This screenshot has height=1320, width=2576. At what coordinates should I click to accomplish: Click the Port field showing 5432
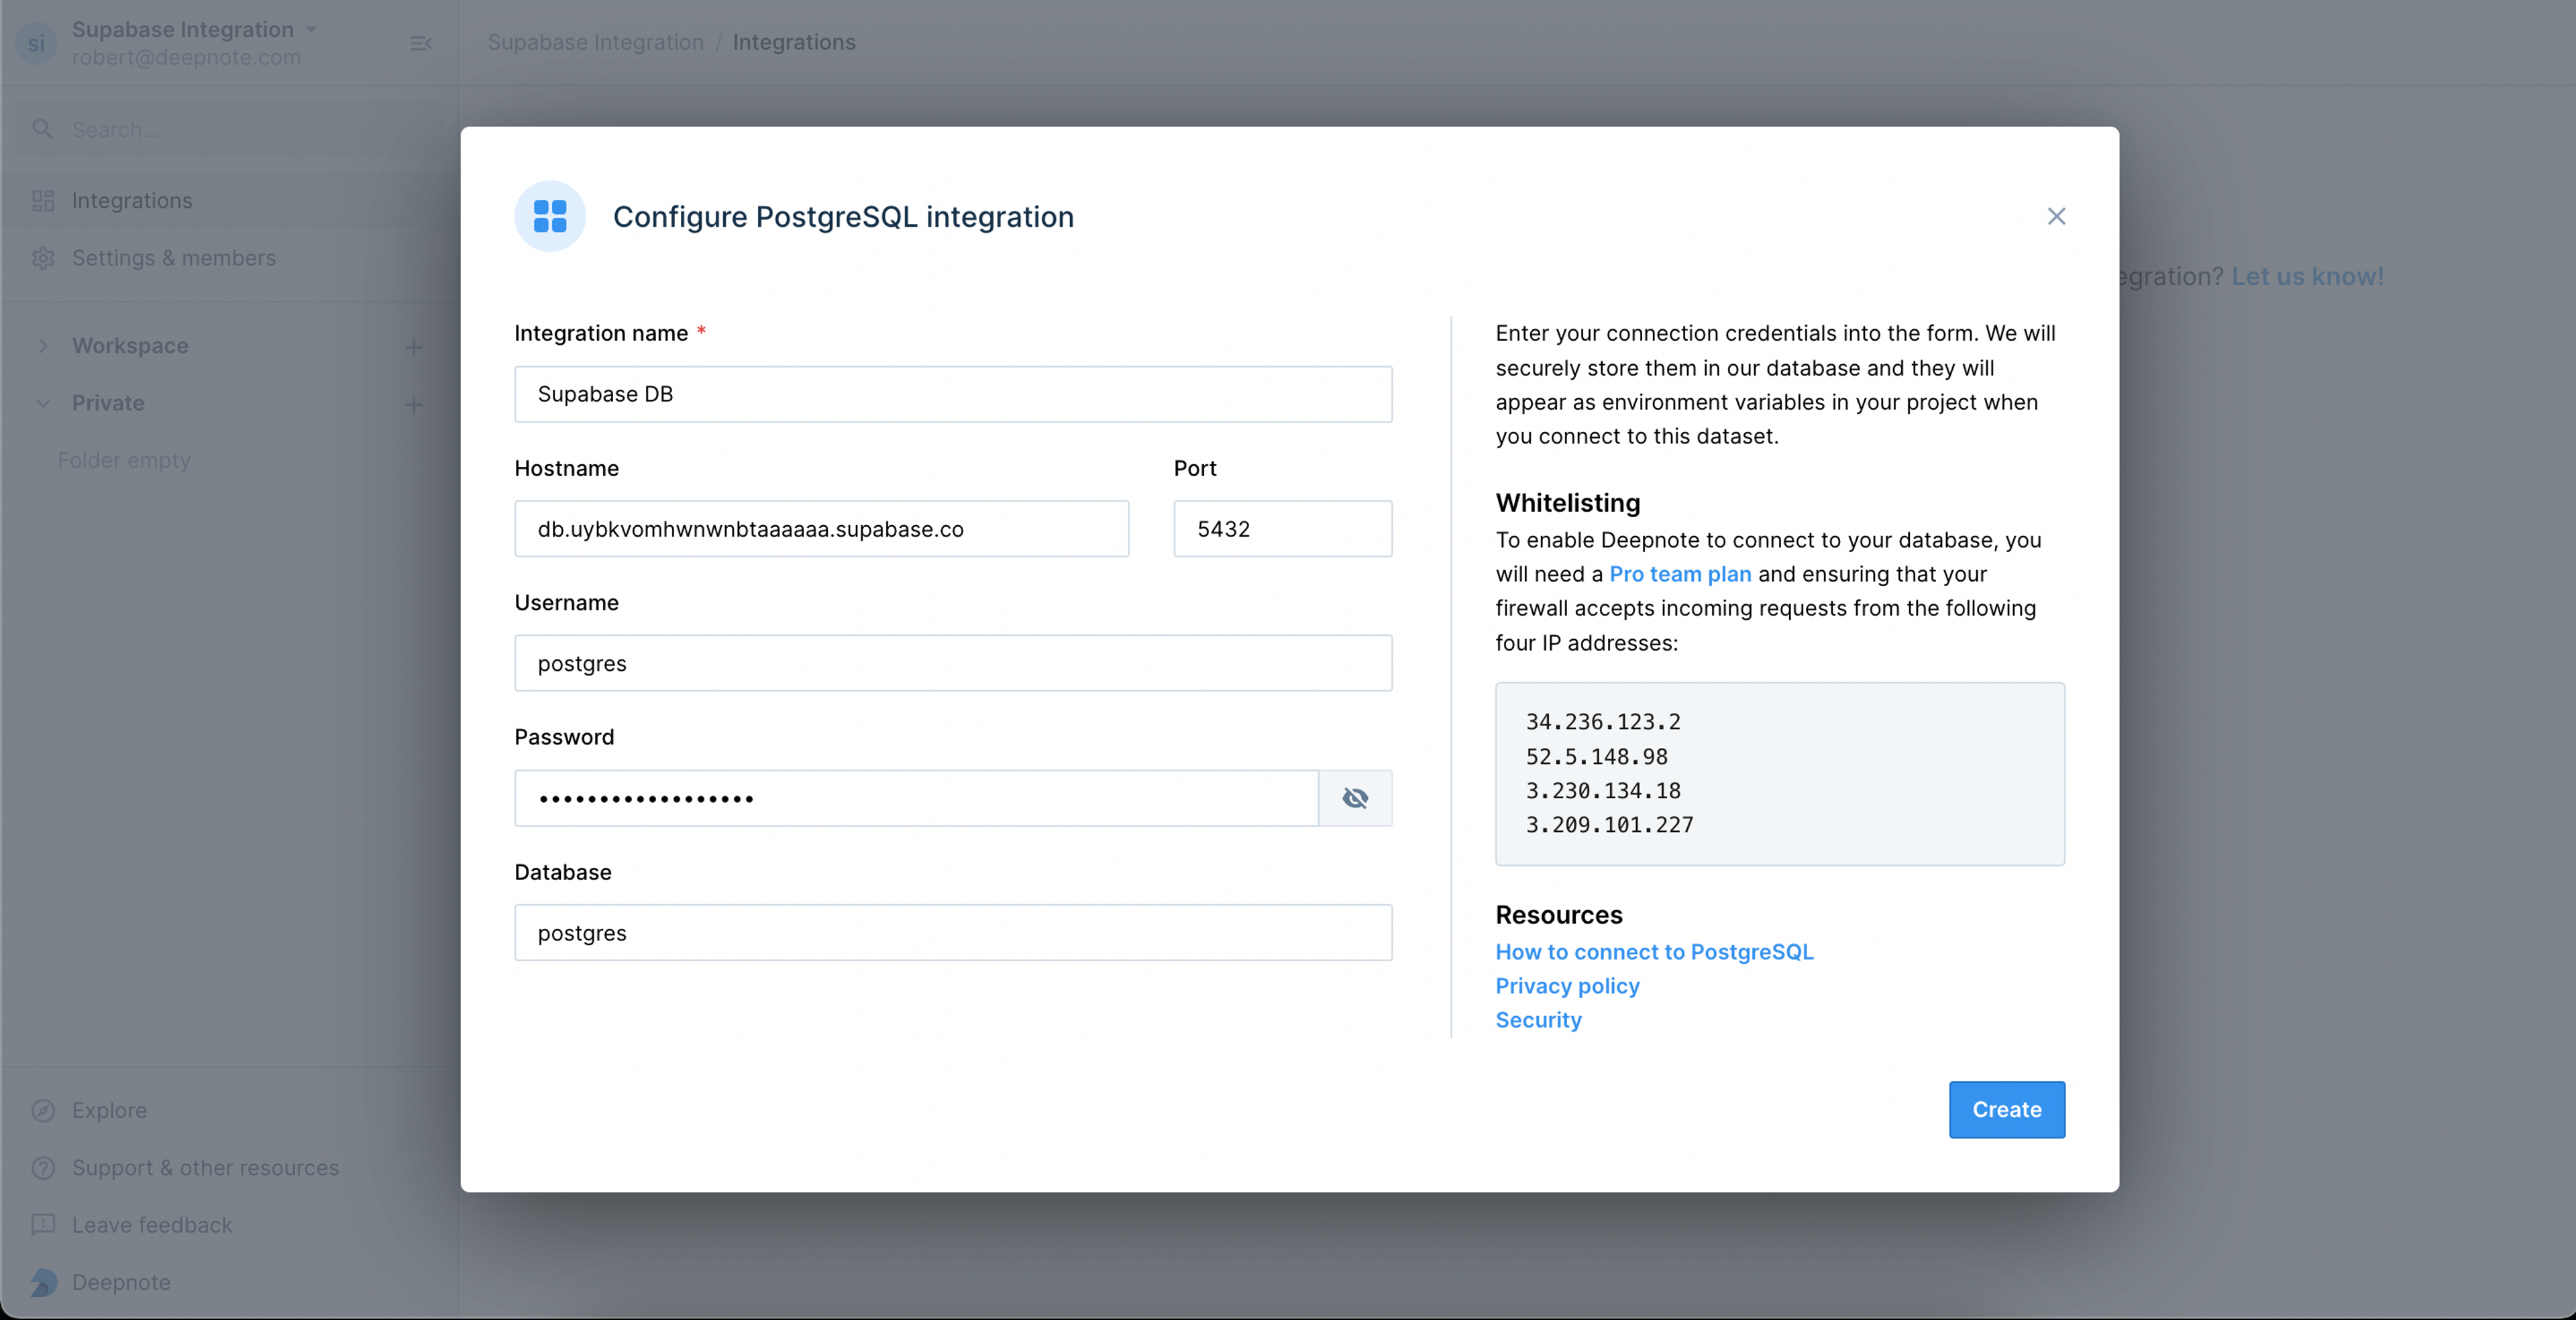click(1283, 529)
